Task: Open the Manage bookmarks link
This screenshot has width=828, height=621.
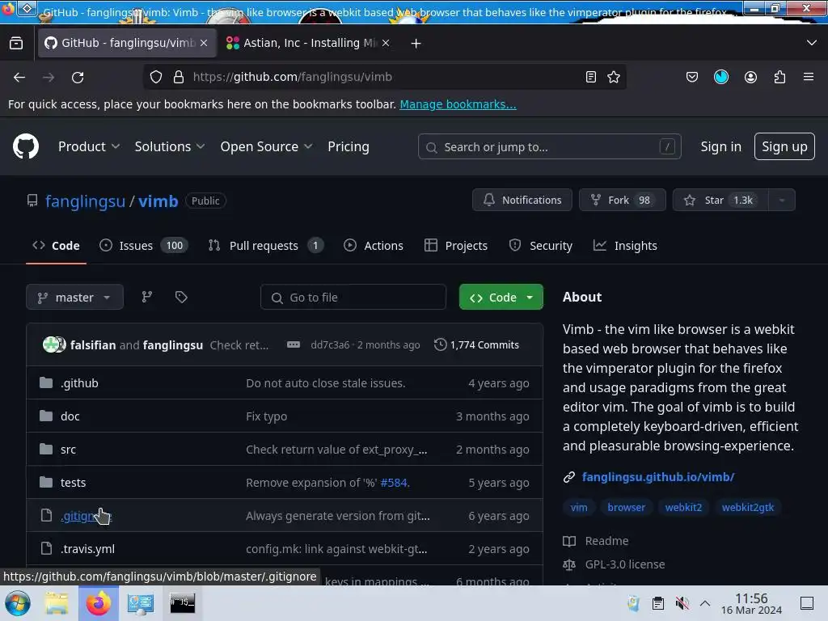Action: coord(458,104)
